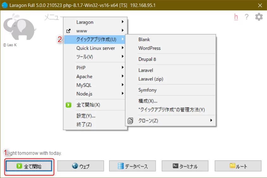Expand the PHP submenu arrow

tap(123, 67)
